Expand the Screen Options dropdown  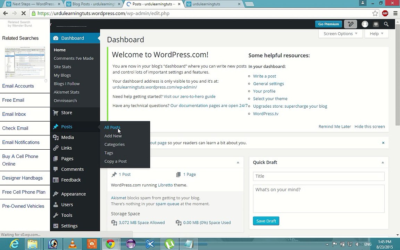(340, 34)
